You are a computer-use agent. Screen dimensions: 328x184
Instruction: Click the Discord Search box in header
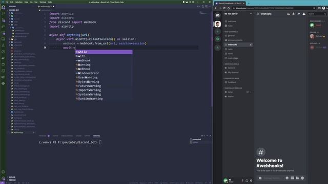(317, 14)
